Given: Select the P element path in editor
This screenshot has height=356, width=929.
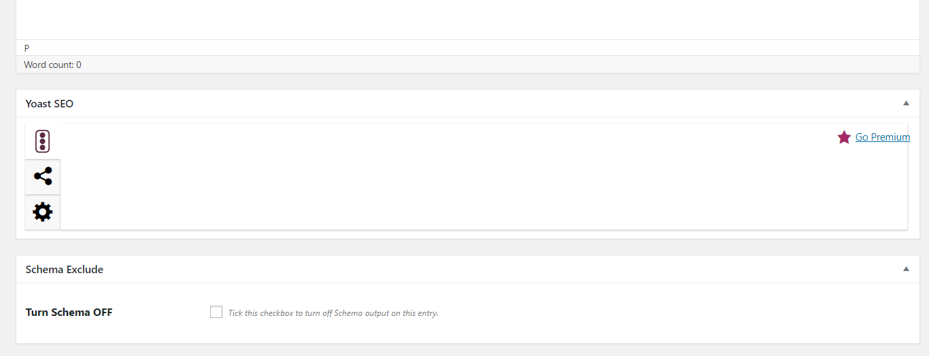Looking at the screenshot, I should click(x=27, y=48).
